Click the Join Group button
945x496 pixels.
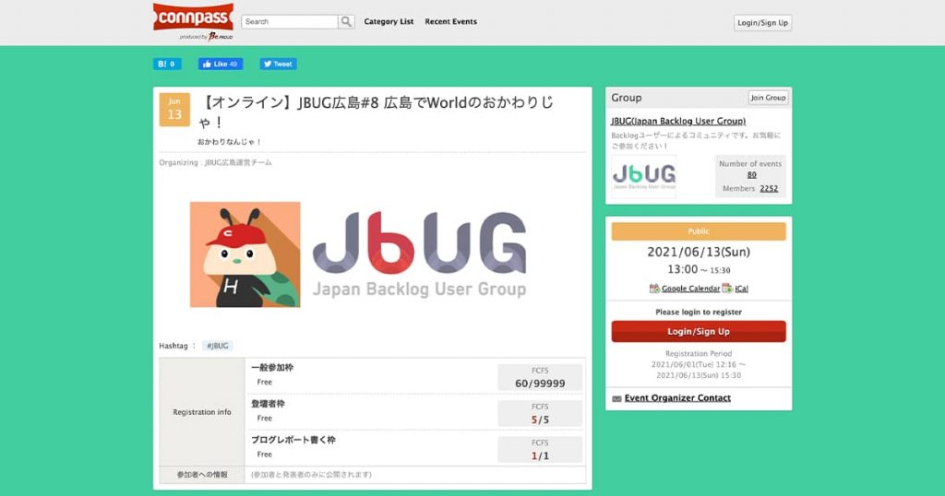768,98
